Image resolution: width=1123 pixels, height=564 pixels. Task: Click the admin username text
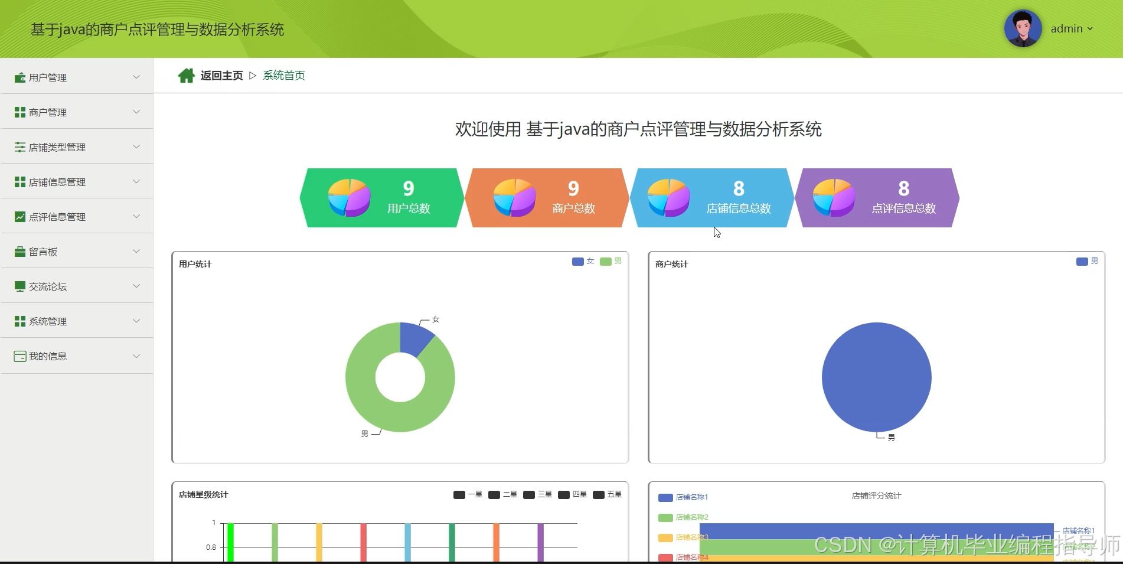[1066, 28]
